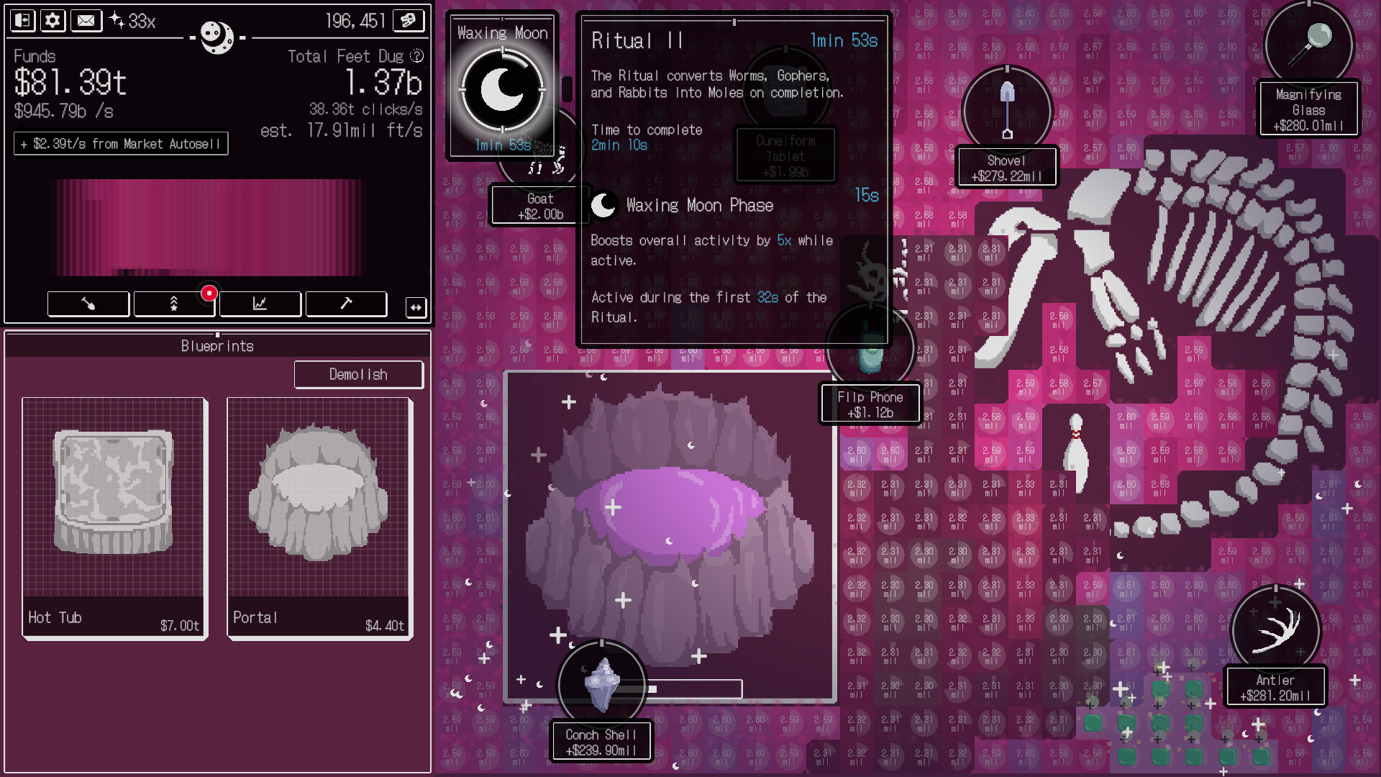Collect the Magnifying Glass artifact
The width and height of the screenshot is (1381, 777).
pos(1309,43)
